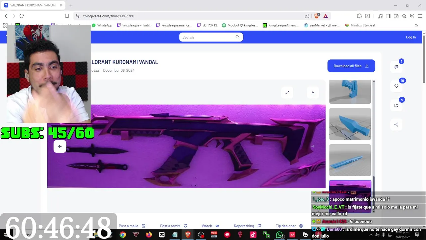Open a new browser tab
The height and width of the screenshot is (240, 426).
(x=71, y=5)
